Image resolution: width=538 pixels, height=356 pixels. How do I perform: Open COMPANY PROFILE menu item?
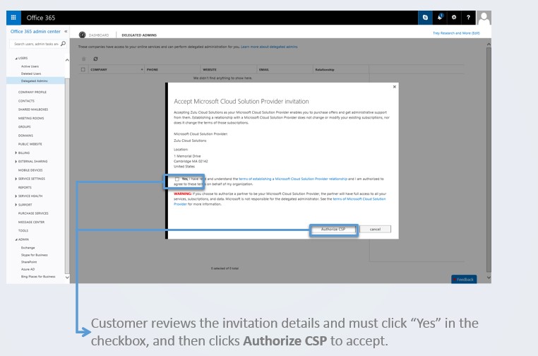tap(32, 92)
